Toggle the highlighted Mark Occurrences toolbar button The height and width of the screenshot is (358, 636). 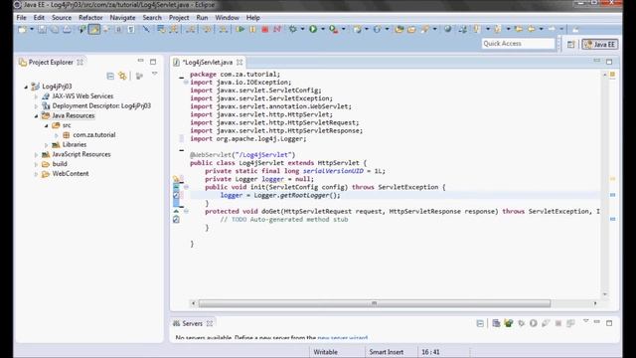[x=94, y=29]
